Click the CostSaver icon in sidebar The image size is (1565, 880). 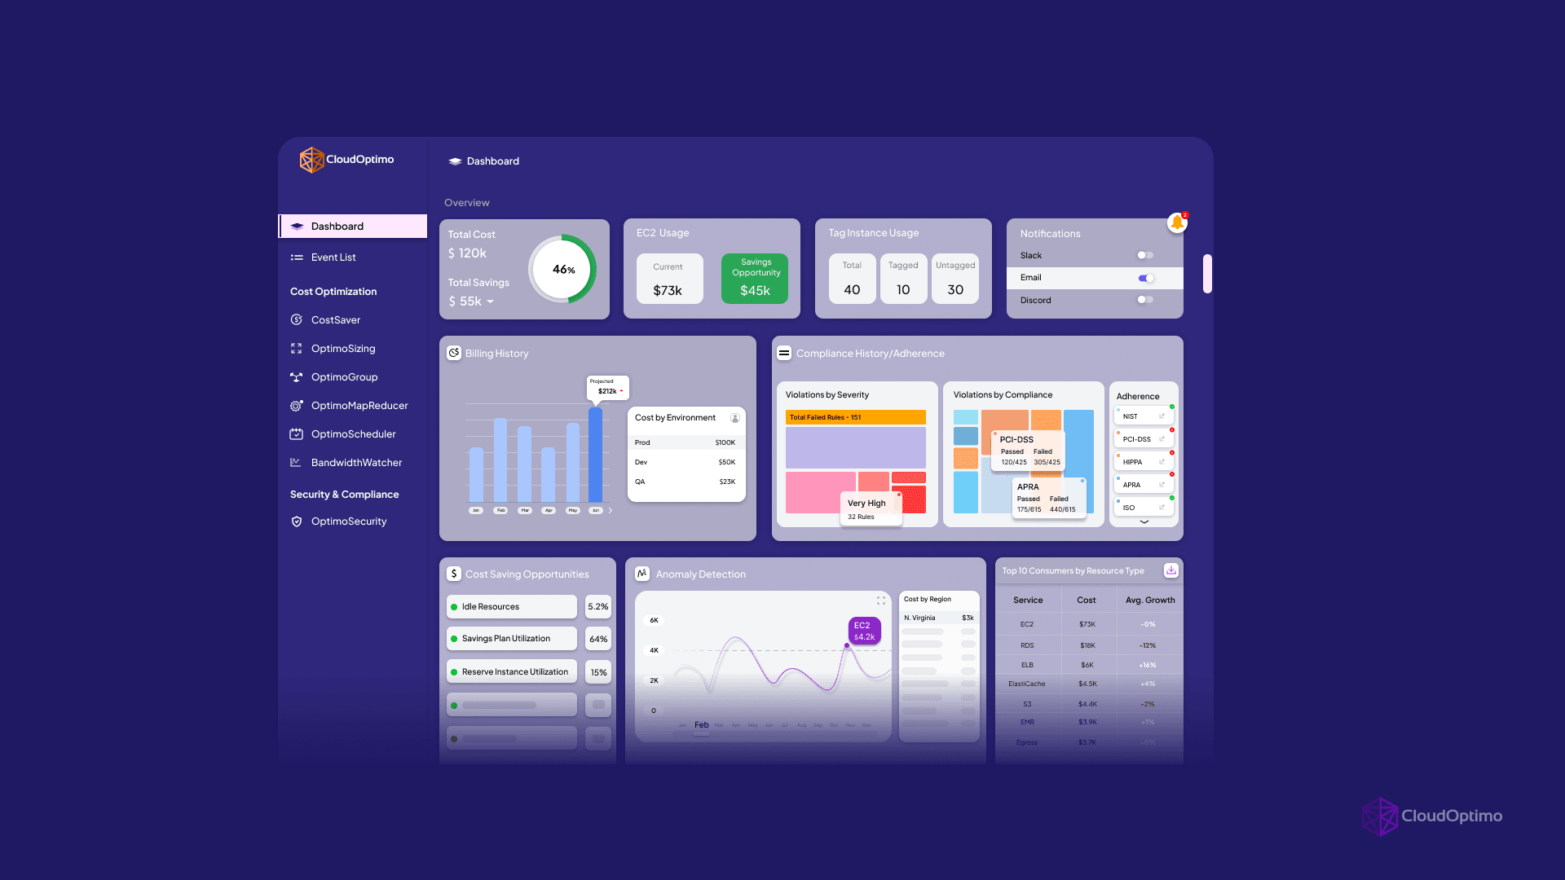297,319
